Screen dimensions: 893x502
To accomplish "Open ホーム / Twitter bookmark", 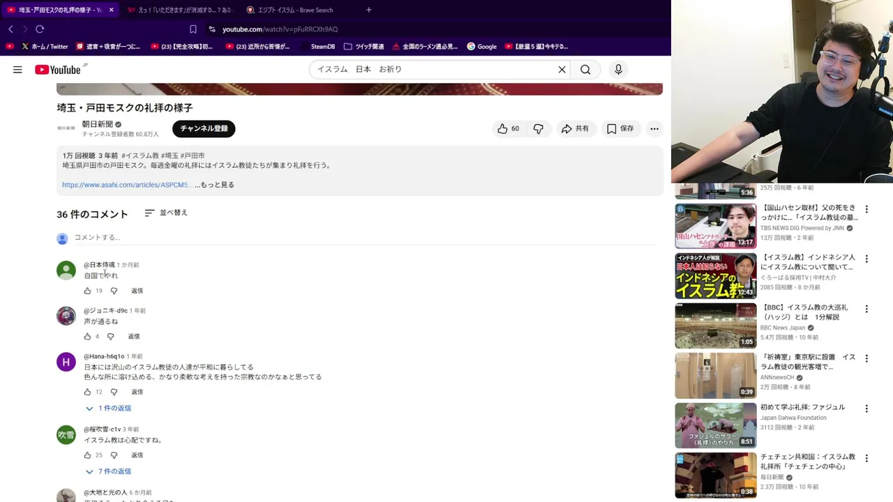I will [45, 47].
